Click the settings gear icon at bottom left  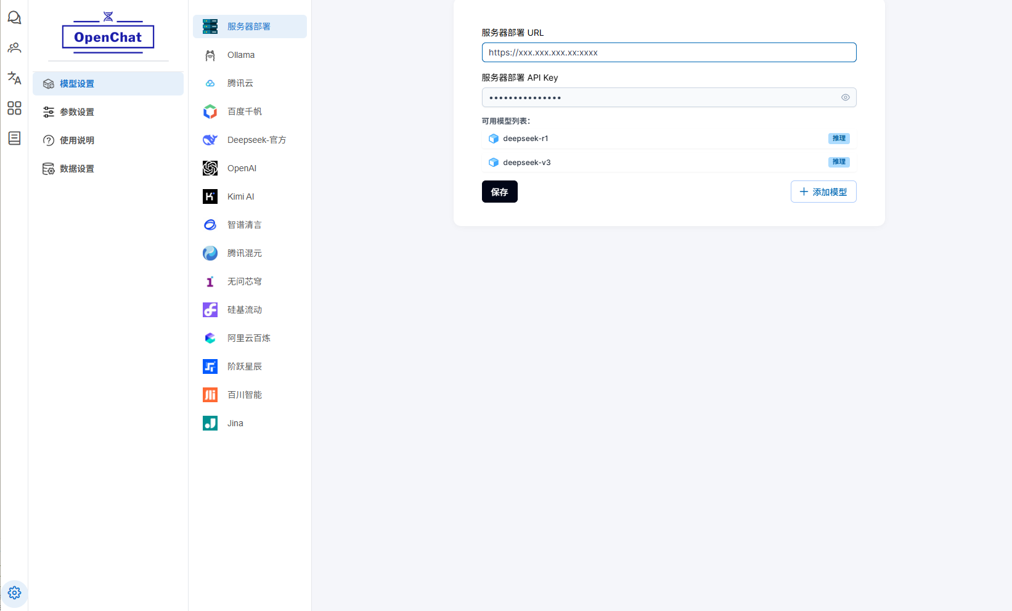[x=15, y=593]
